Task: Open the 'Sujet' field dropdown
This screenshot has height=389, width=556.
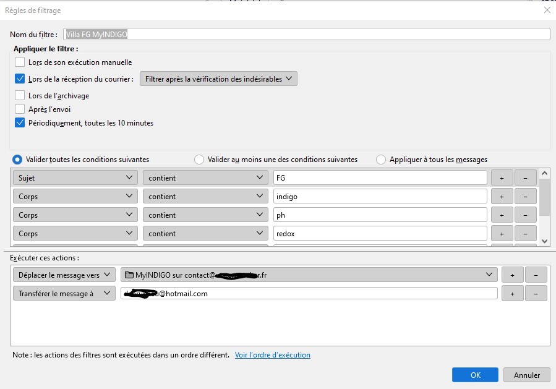Action: pyautogui.click(x=75, y=177)
